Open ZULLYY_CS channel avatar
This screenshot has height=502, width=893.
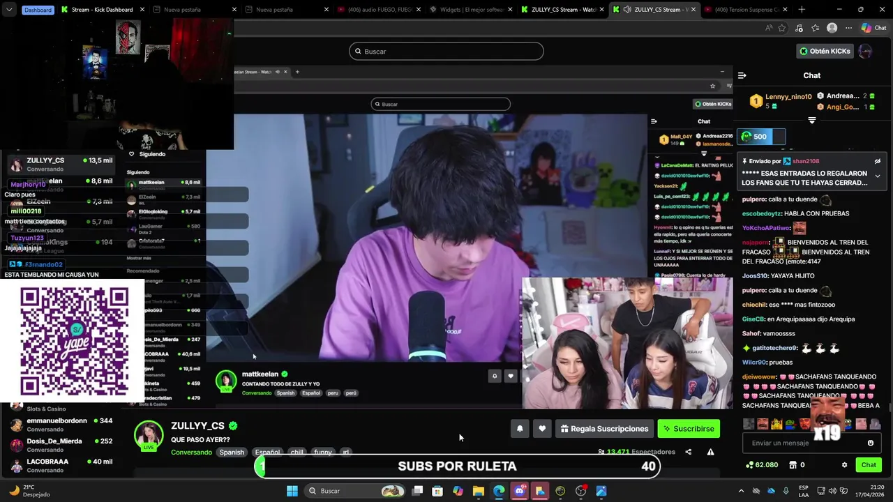pyautogui.click(x=149, y=435)
